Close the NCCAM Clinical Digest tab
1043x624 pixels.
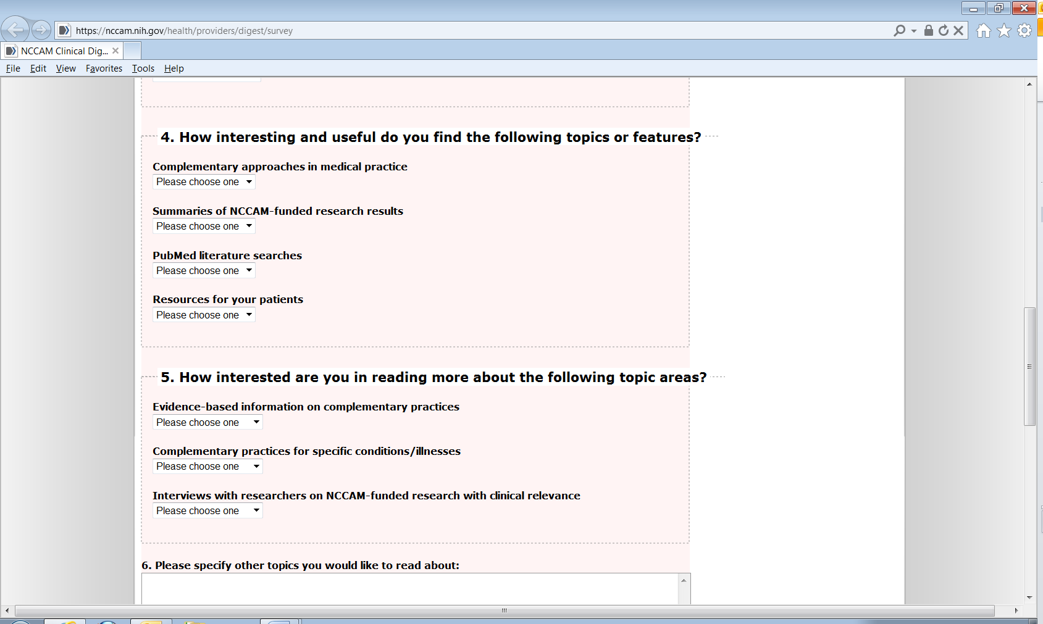(x=115, y=51)
